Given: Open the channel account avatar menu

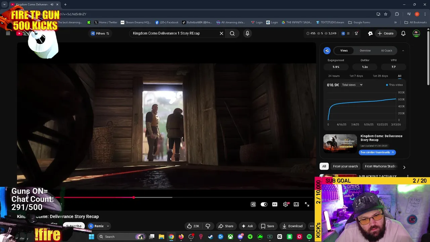Looking at the screenshot, I should click(x=416, y=33).
